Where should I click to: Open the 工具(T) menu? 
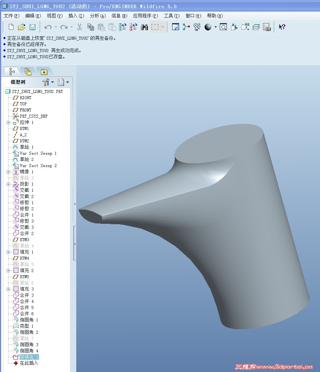pyautogui.click(x=172, y=16)
